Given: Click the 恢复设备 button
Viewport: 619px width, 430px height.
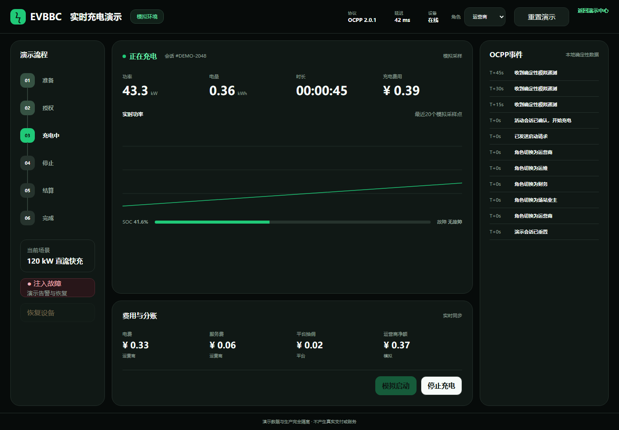Looking at the screenshot, I should point(58,313).
